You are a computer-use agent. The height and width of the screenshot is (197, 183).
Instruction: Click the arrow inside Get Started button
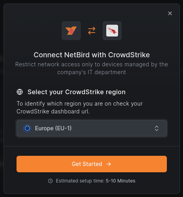(109, 164)
